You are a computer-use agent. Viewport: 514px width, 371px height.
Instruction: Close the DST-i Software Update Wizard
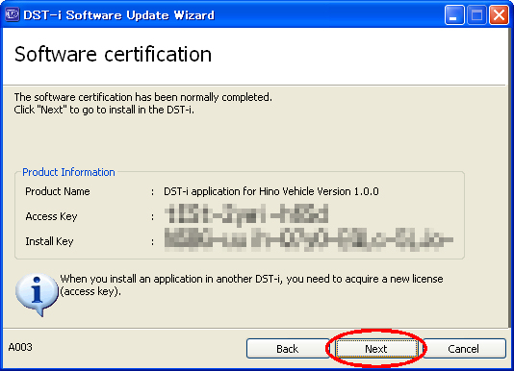[x=499, y=15]
